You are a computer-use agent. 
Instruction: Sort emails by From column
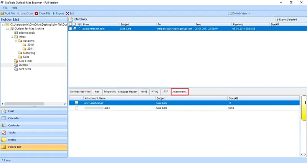click(x=101, y=24)
